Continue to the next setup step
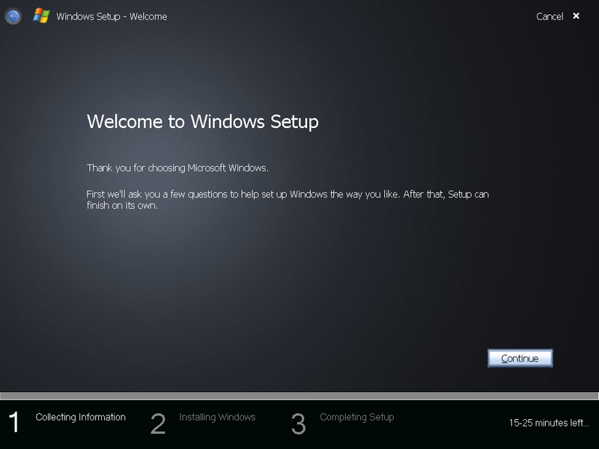This screenshot has width=599, height=449. [520, 358]
